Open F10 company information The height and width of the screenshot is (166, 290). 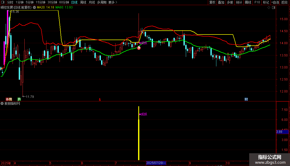point(257,2)
